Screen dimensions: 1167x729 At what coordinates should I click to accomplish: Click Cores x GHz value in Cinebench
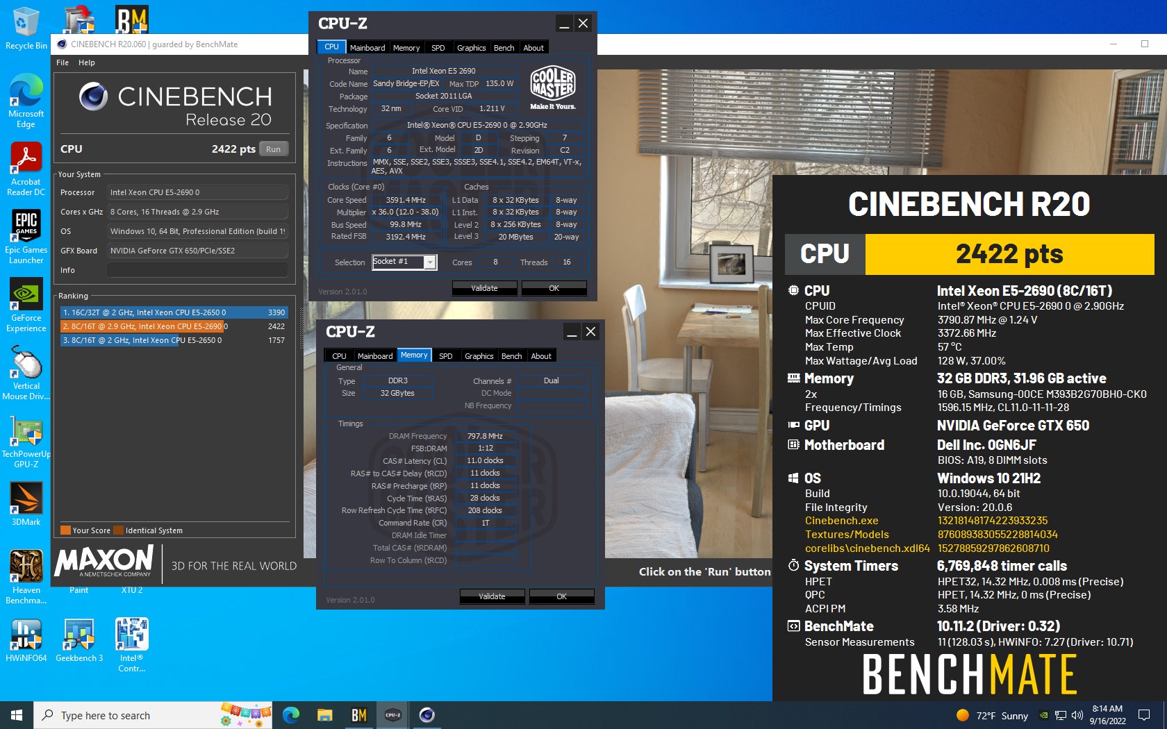(197, 212)
